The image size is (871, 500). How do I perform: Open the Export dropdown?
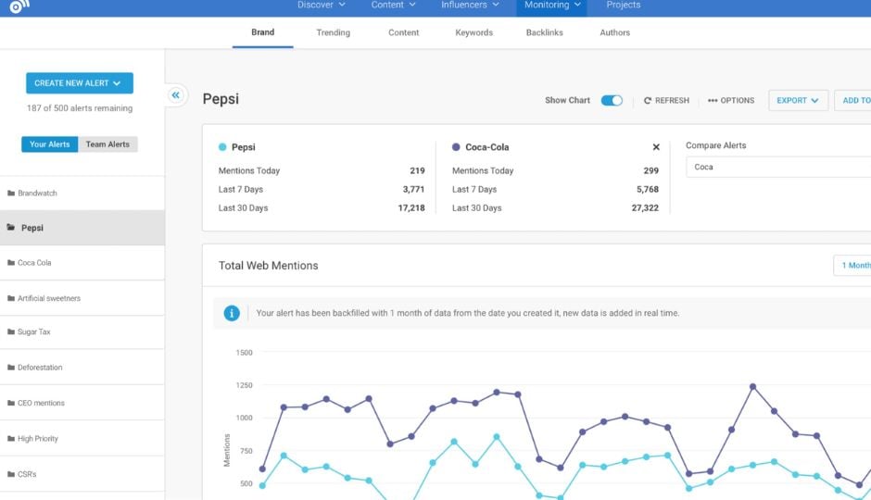[x=798, y=100]
